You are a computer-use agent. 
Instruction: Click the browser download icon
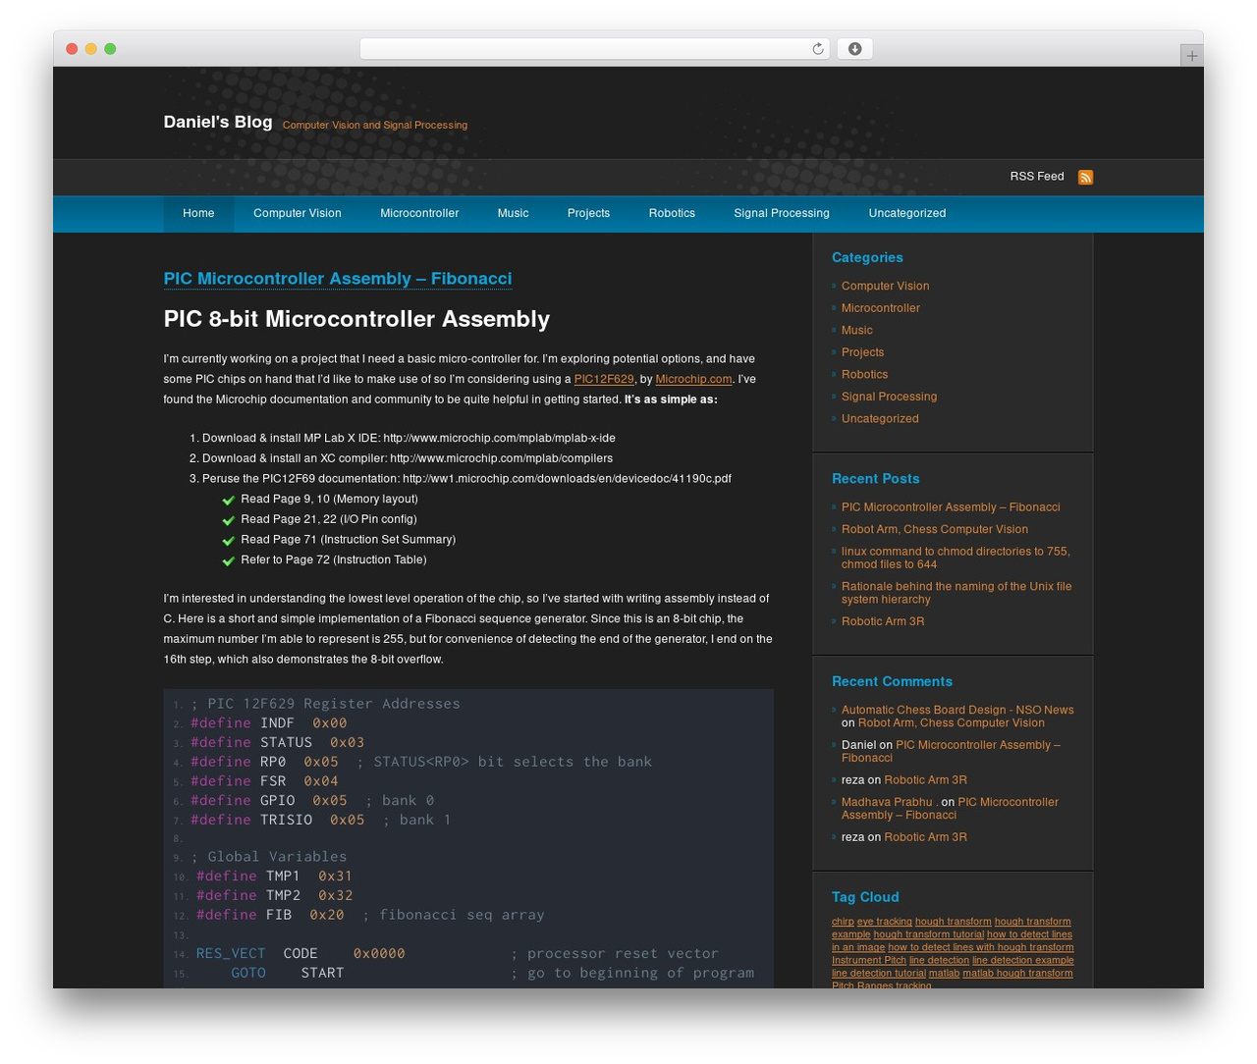pyautogui.click(x=854, y=49)
